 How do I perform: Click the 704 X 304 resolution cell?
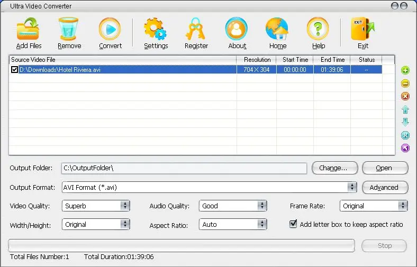click(x=257, y=70)
